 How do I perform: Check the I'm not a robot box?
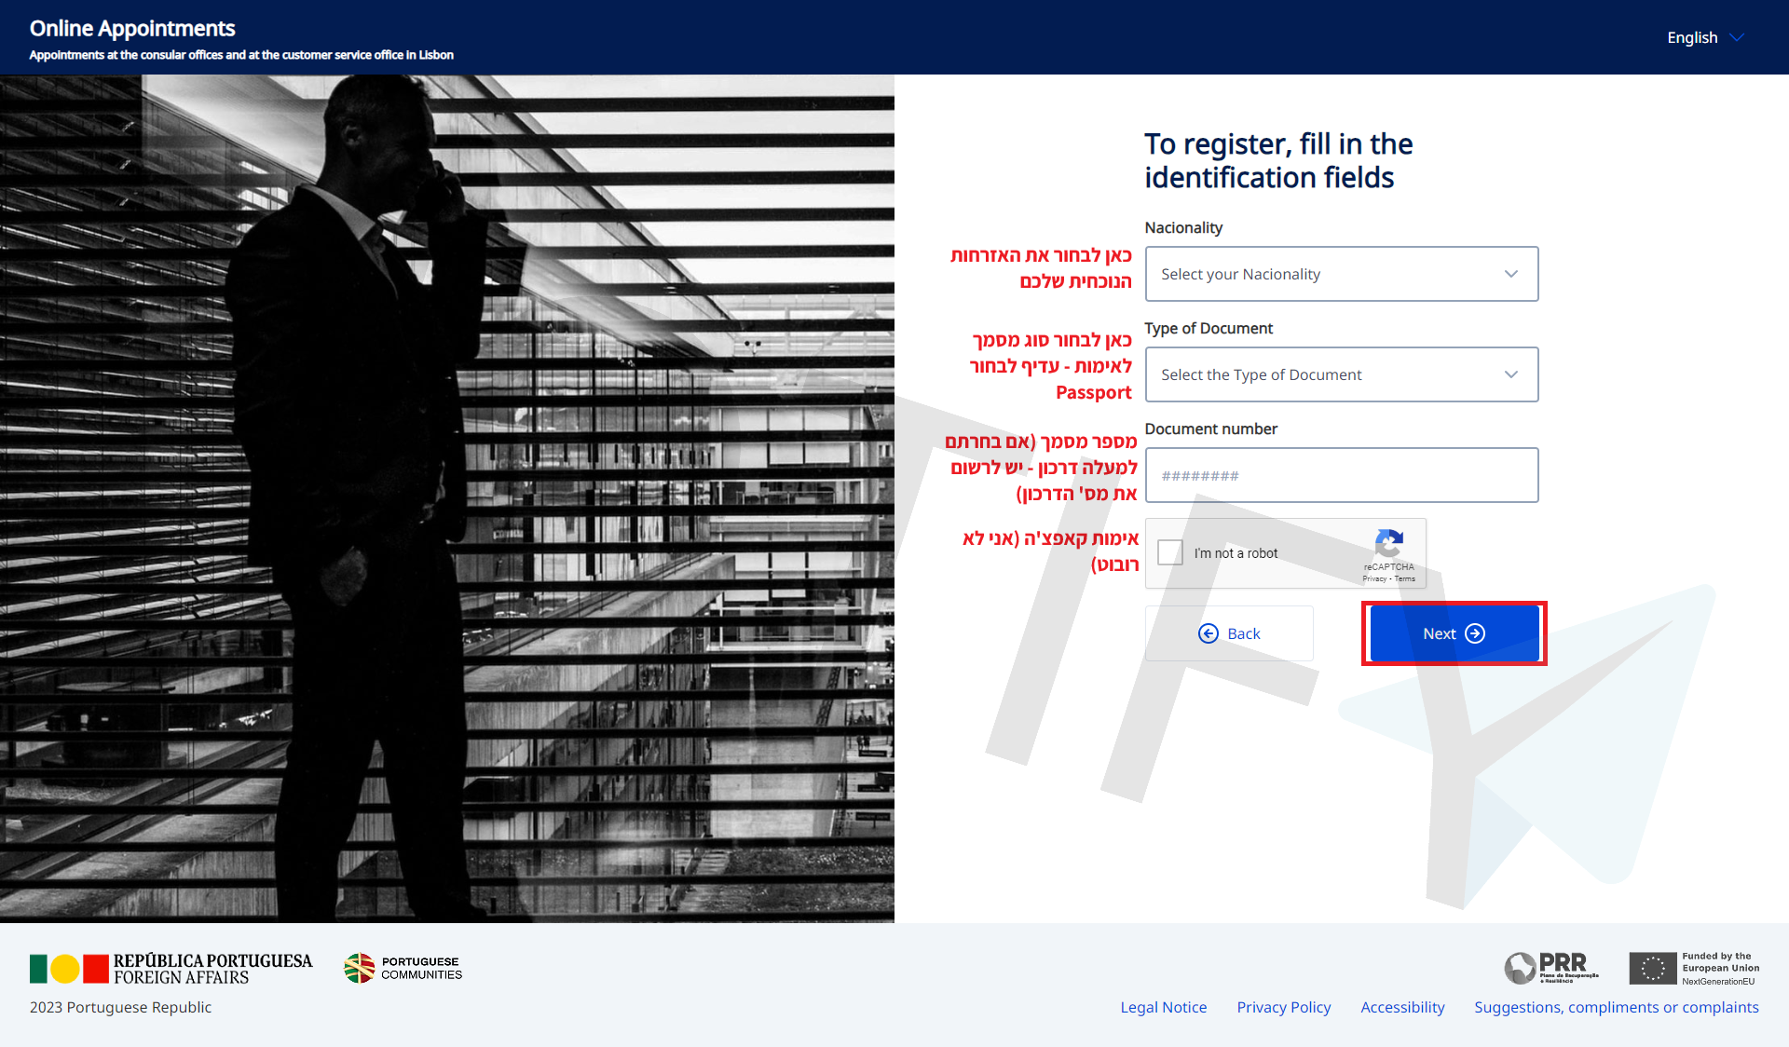click(x=1170, y=552)
